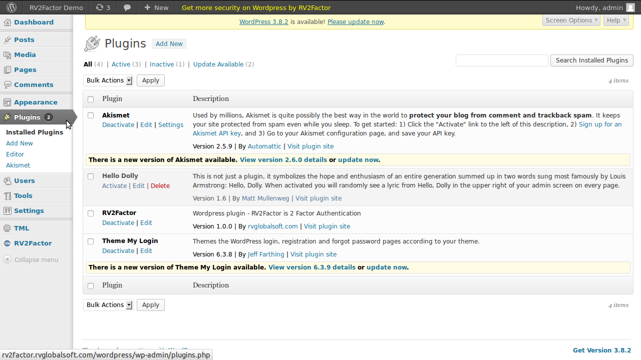641x360 pixels.
Task: Deactivate the RV2Factor plugin
Action: [x=118, y=222]
